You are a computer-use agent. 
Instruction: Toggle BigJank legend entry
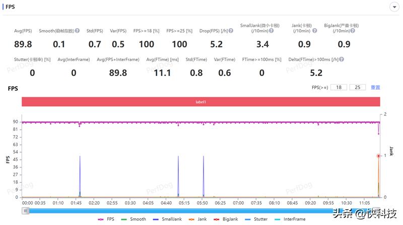coord(226,219)
